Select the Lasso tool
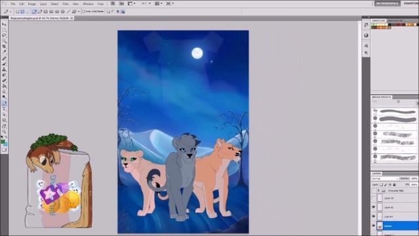 [x=4, y=35]
